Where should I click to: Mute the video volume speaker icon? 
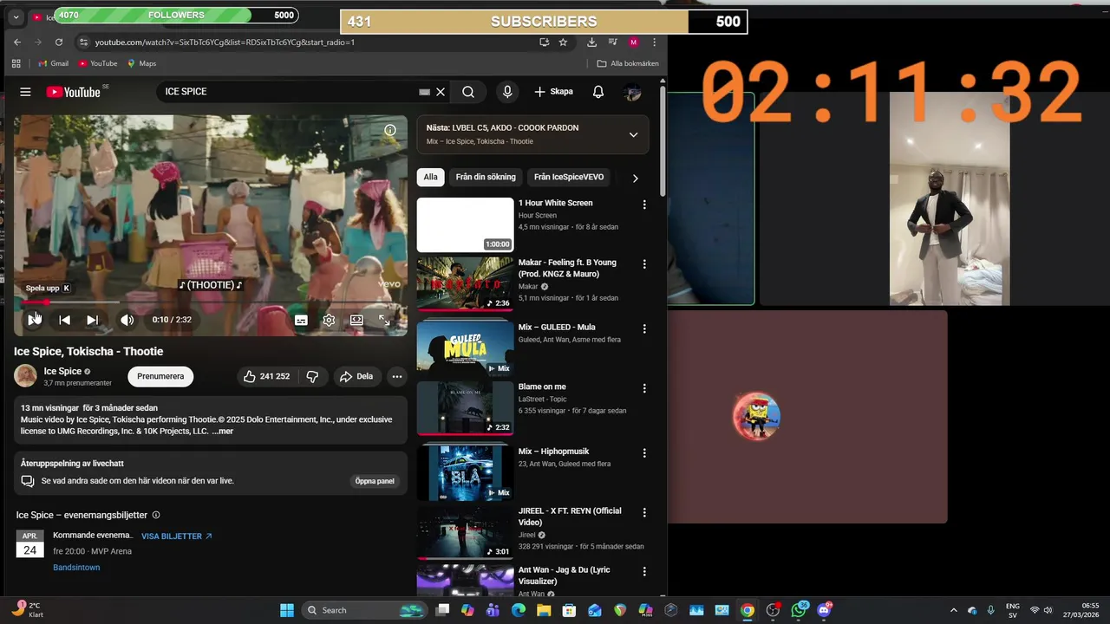[127, 320]
